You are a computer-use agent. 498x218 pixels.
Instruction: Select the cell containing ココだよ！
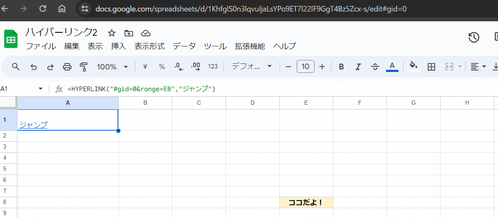306,202
